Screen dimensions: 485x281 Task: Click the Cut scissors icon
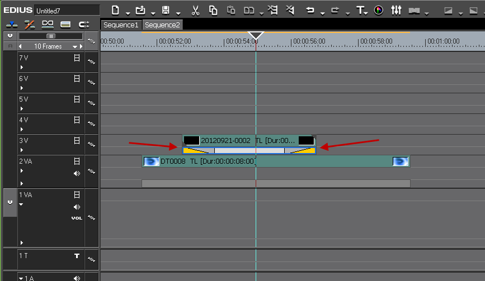pyautogui.click(x=195, y=10)
